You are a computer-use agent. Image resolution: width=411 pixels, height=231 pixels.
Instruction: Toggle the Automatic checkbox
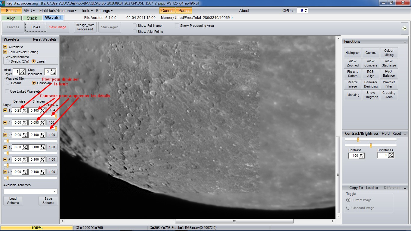[x=5, y=47]
